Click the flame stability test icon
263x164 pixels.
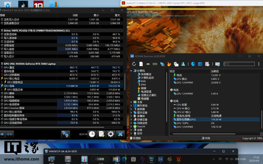(x=169, y=64)
